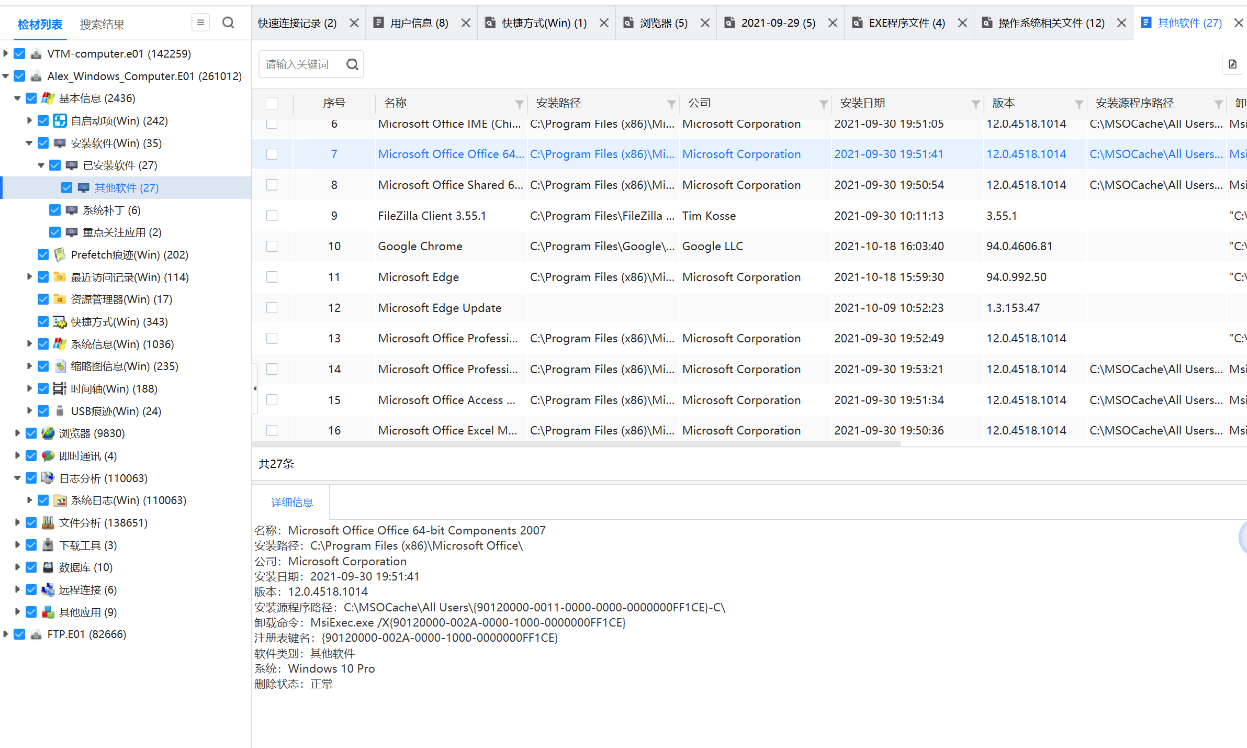Click the 即时通讯 chat bubbles icon
Image resolution: width=1247 pixels, height=748 pixels.
coord(48,456)
